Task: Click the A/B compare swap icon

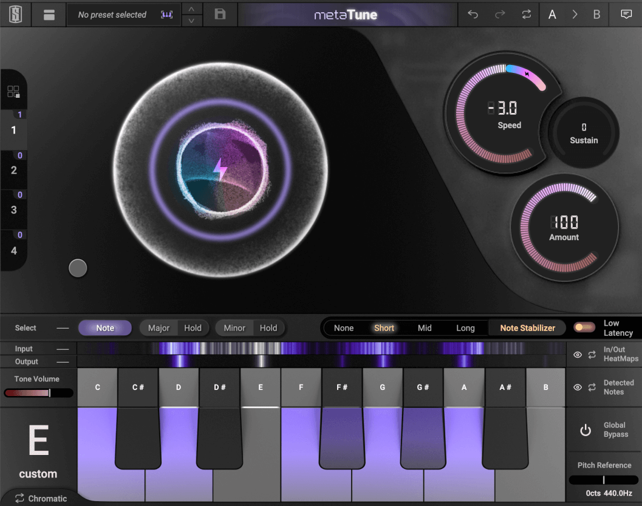Action: tap(525, 14)
